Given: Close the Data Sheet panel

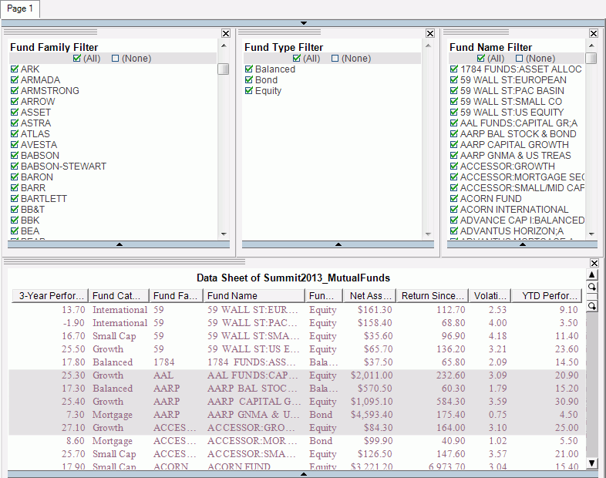Looking at the screenshot, I should [x=594, y=263].
